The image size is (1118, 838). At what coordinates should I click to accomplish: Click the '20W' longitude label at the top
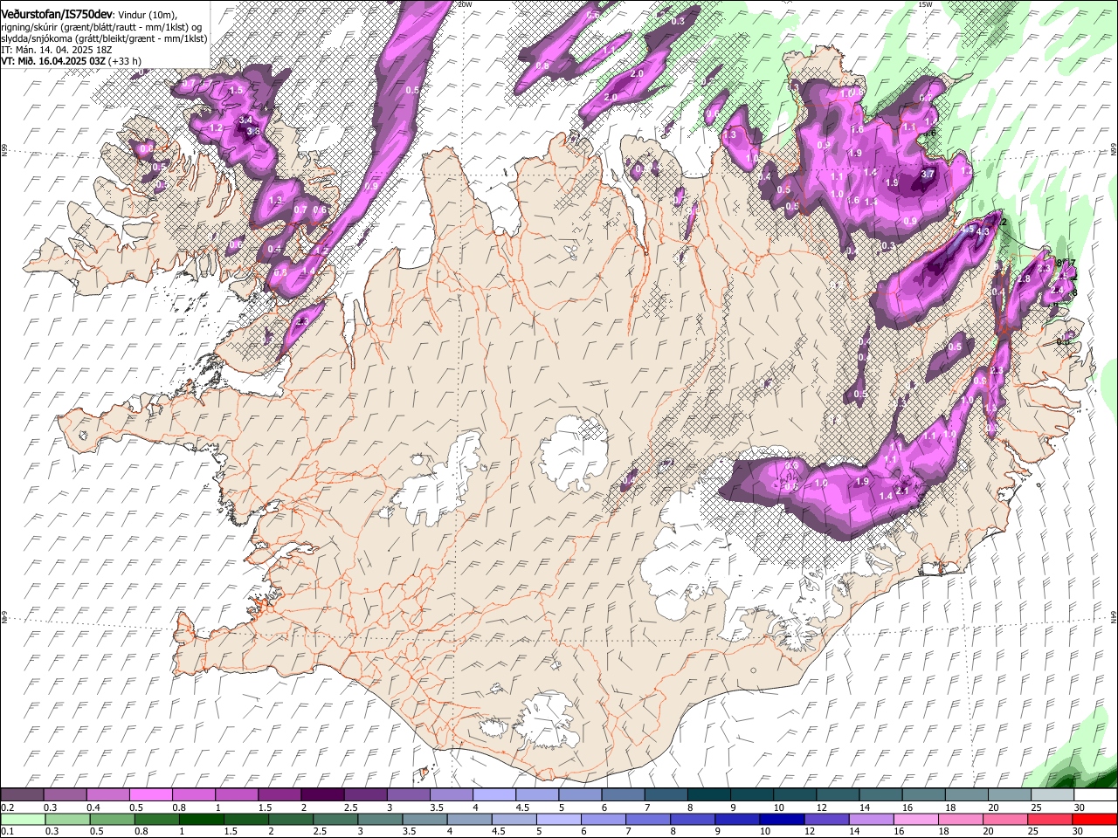tap(465, 4)
